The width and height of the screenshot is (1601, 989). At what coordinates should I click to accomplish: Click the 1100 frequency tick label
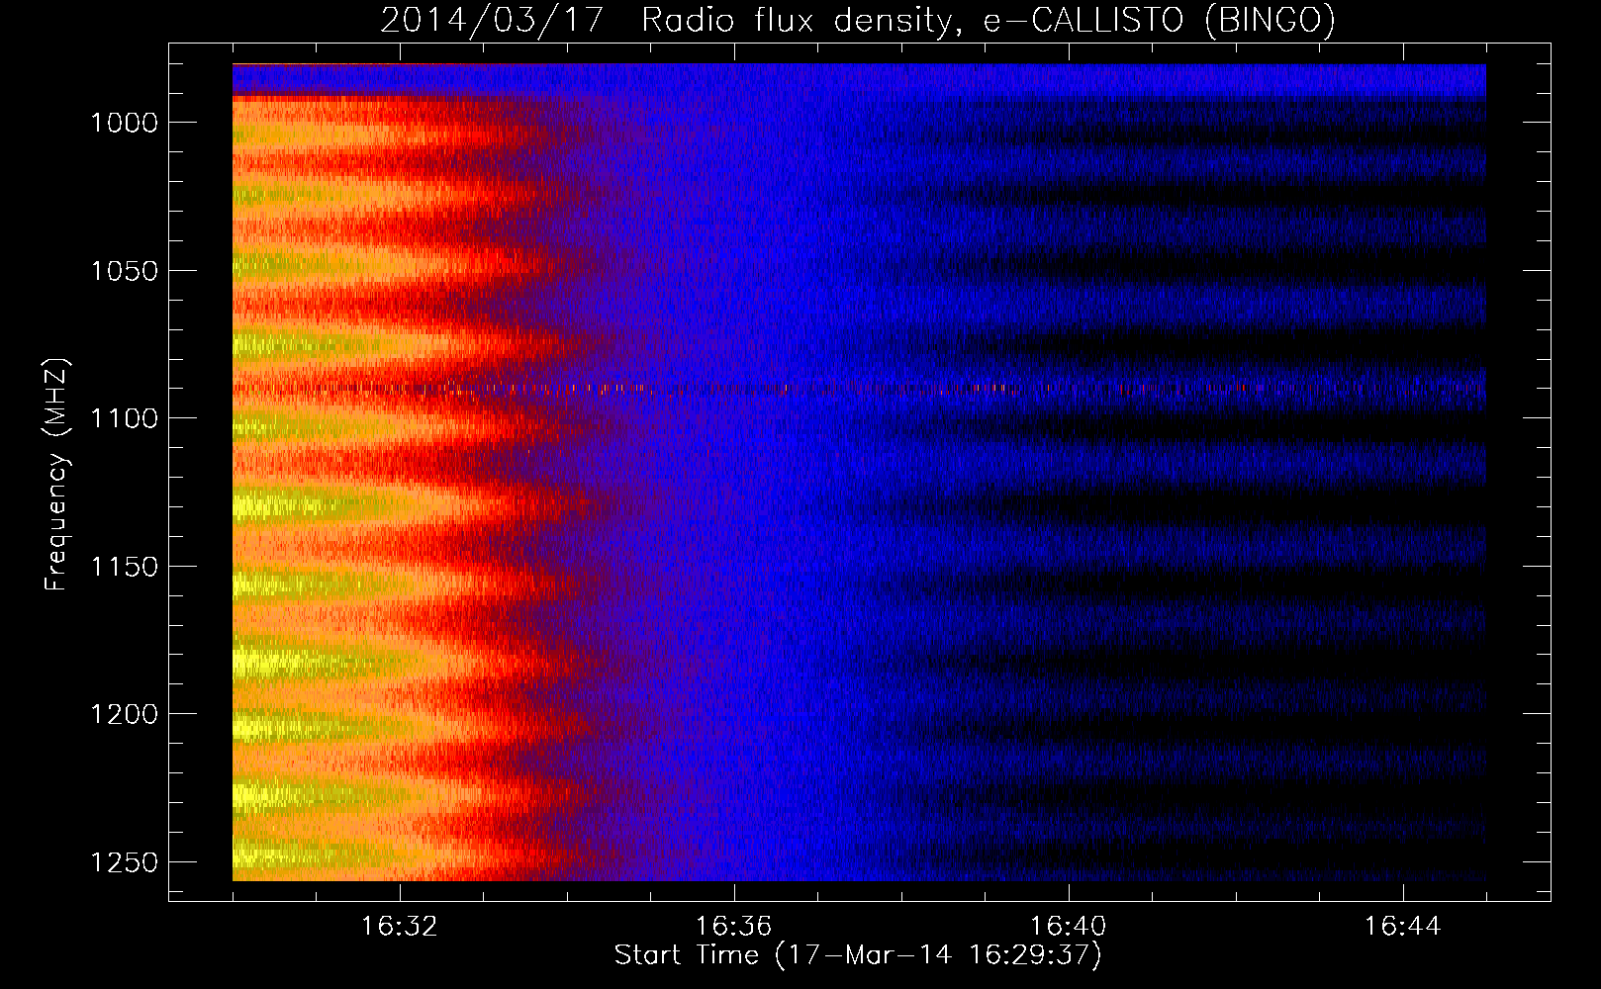[125, 418]
